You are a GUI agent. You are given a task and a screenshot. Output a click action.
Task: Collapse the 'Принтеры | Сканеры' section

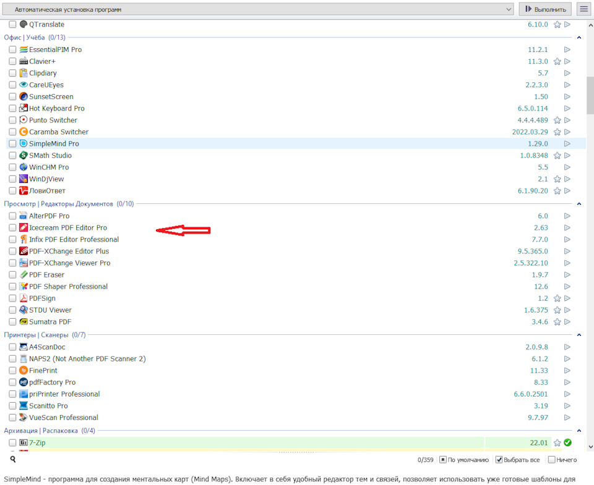click(x=579, y=335)
